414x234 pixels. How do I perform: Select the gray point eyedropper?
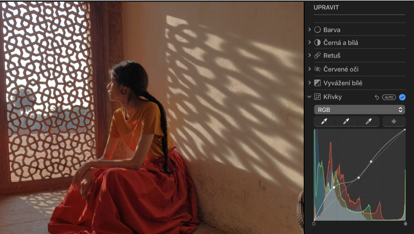[x=346, y=122]
